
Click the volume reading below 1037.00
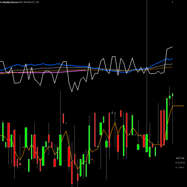coord(180,163)
